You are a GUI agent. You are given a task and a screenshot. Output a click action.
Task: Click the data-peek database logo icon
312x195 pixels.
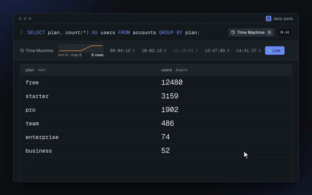(x=268, y=19)
